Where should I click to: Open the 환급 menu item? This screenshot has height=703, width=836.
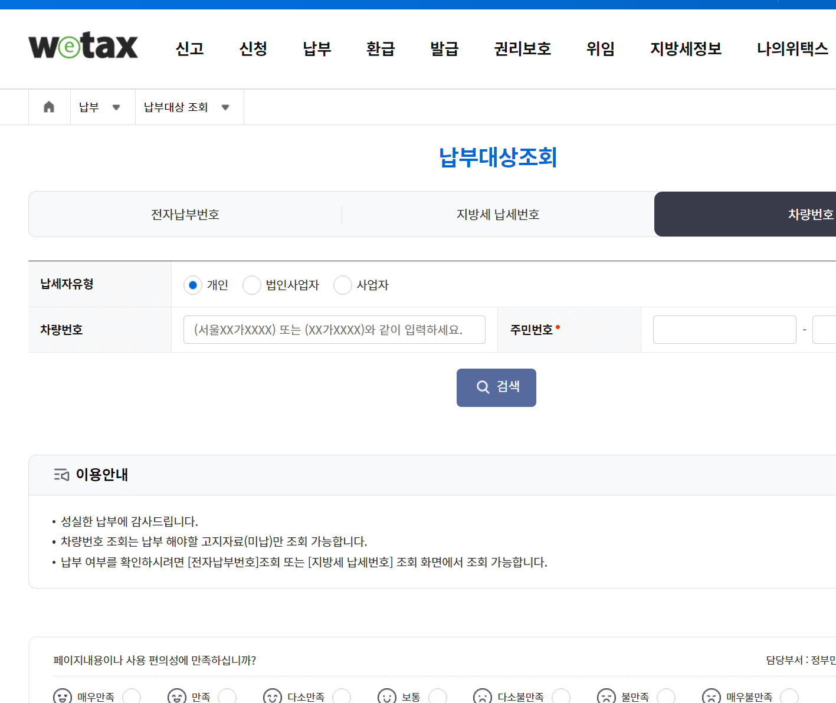click(381, 50)
